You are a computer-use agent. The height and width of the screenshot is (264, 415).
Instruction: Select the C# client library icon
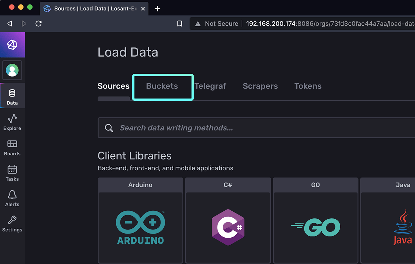pyautogui.click(x=228, y=228)
